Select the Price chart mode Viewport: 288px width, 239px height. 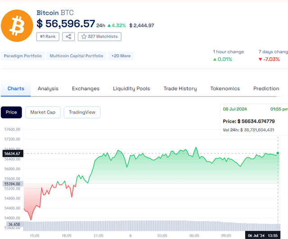[x=11, y=112]
